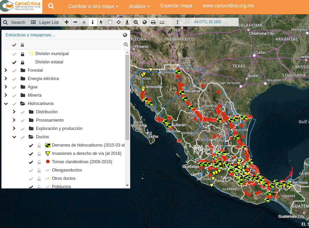309x228 pixels.
Task: Open the vertical three-dot more options menu
Action: (x=177, y=22)
